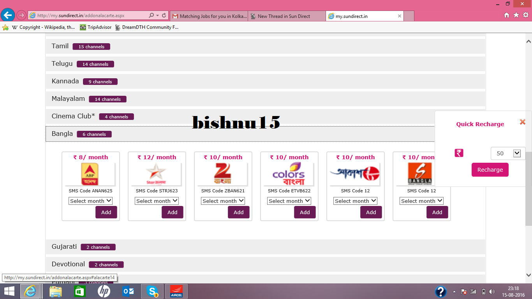
Task: Expand the Telugu channels section
Action: click(265, 64)
